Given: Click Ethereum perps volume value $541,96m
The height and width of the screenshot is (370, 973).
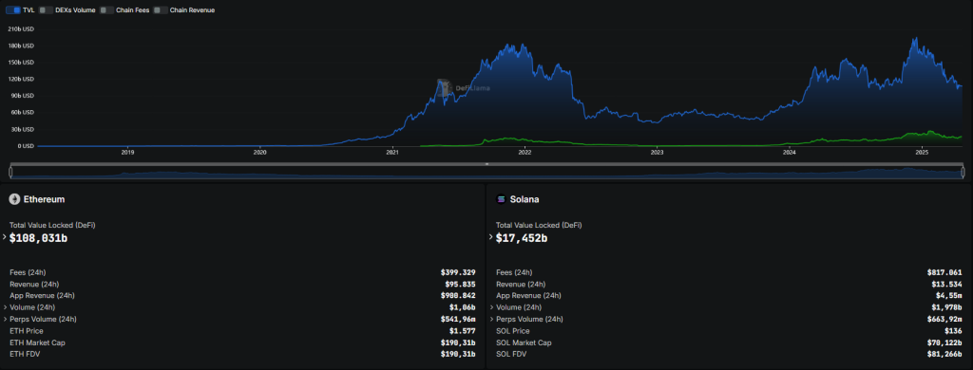Looking at the screenshot, I should click(458, 319).
